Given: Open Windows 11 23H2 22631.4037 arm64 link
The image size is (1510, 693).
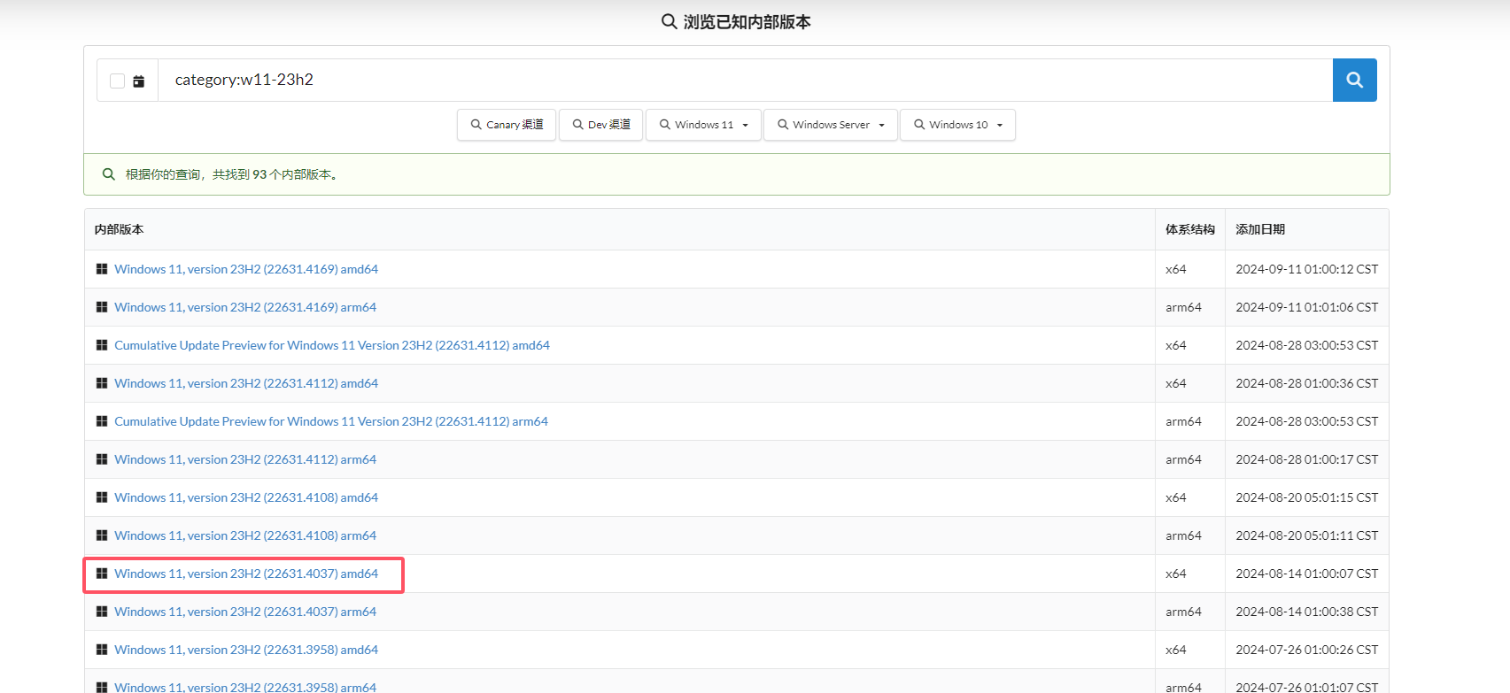Looking at the screenshot, I should [244, 612].
